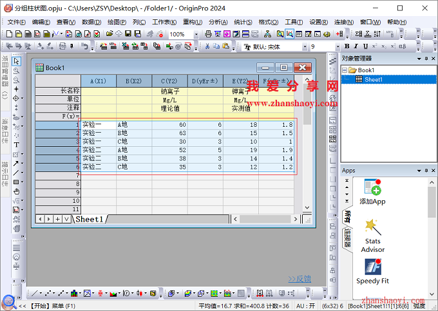Image resolution: width=438 pixels, height=311 pixels.
Task: Click the Apps panel scrollbar down arrow
Action: (432, 294)
